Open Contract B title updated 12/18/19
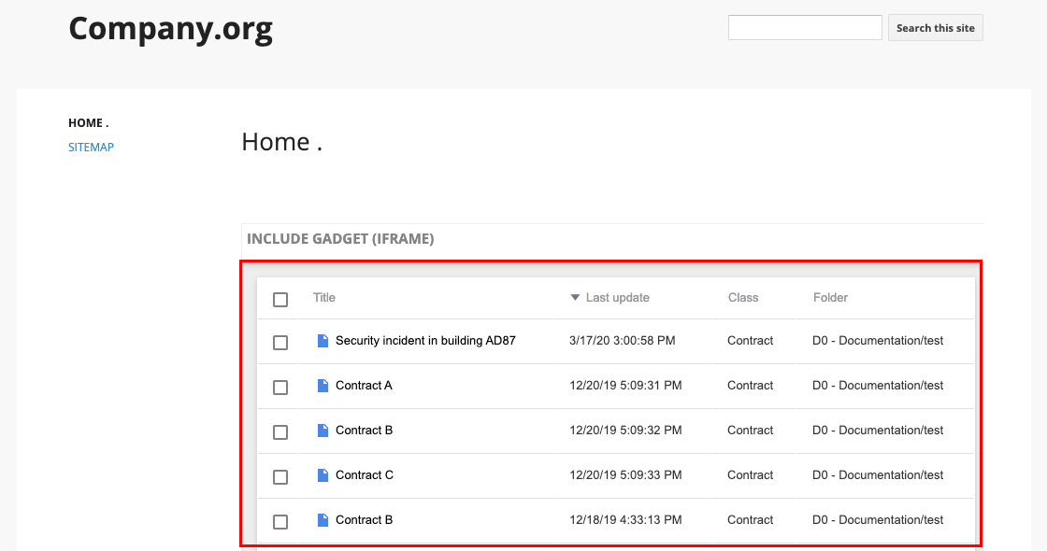This screenshot has width=1047, height=551. pos(364,519)
